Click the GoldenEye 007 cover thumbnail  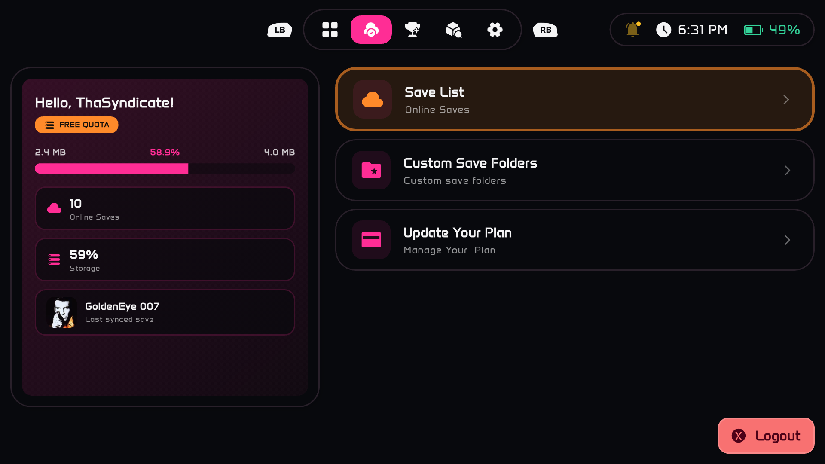[62, 312]
